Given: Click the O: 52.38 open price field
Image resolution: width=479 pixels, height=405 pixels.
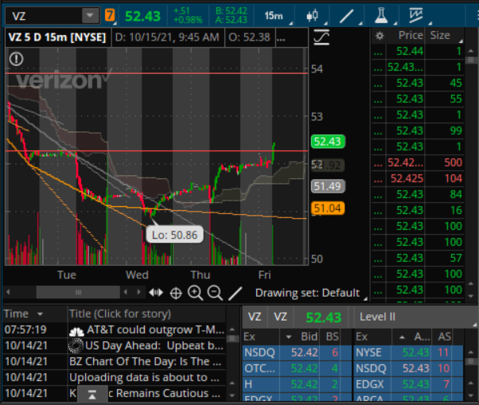Looking at the screenshot, I should (250, 37).
